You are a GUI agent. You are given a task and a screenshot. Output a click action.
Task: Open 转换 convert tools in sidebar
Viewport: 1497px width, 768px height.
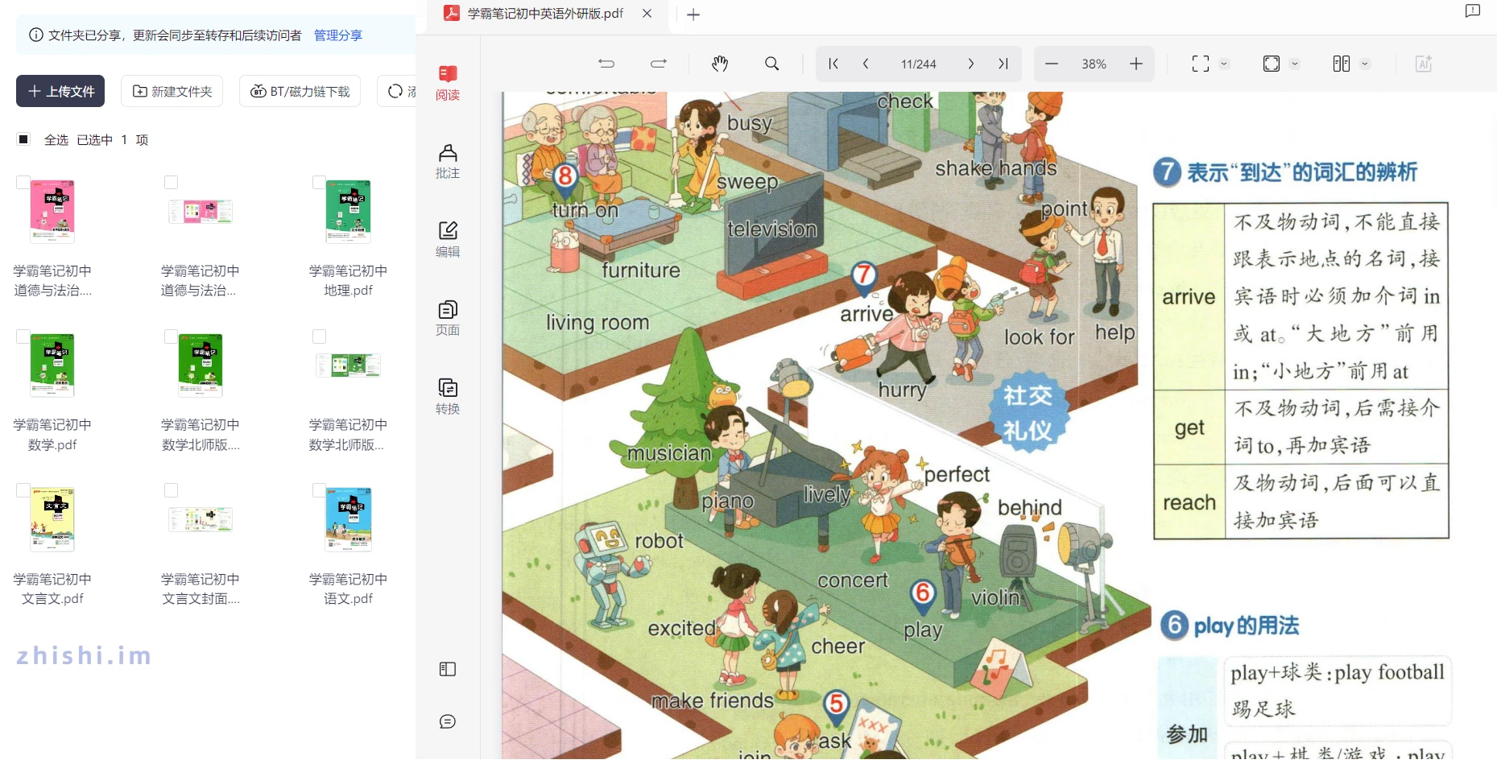tap(448, 397)
